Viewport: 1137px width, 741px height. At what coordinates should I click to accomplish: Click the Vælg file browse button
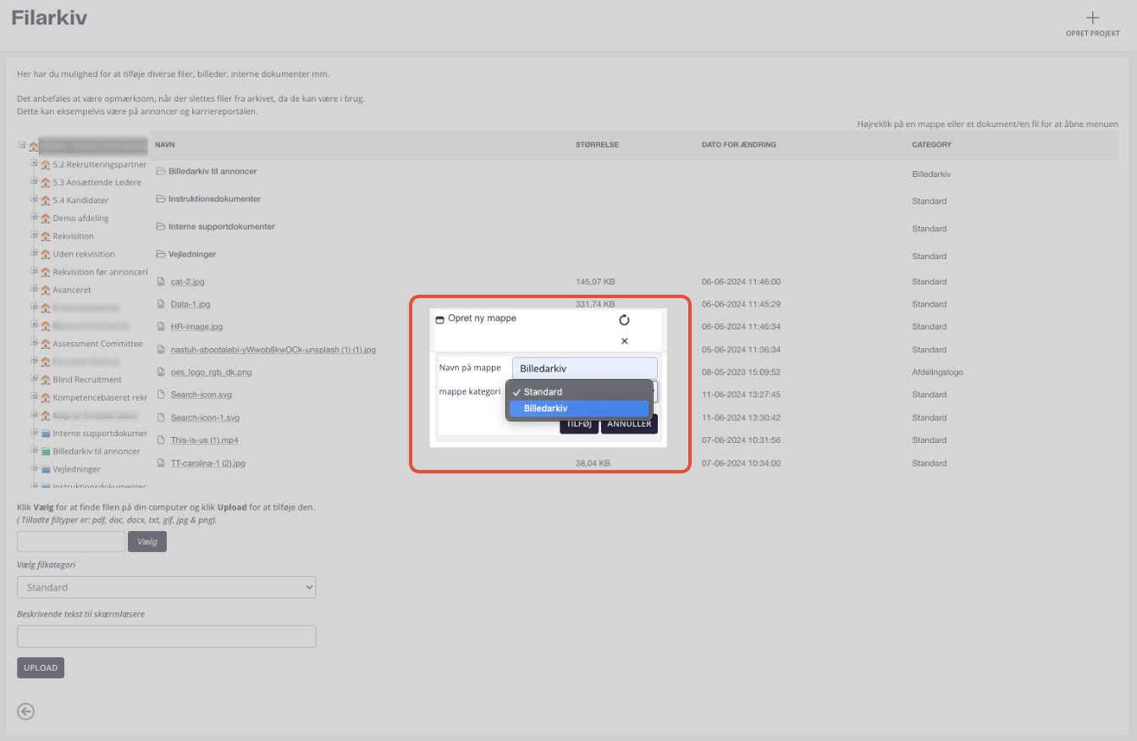(147, 541)
